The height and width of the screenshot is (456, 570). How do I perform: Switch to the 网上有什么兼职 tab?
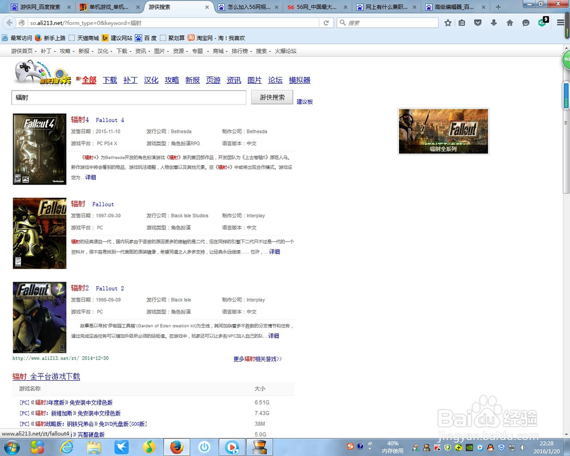(x=386, y=7)
